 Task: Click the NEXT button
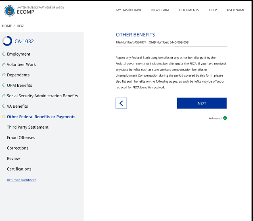(x=202, y=103)
